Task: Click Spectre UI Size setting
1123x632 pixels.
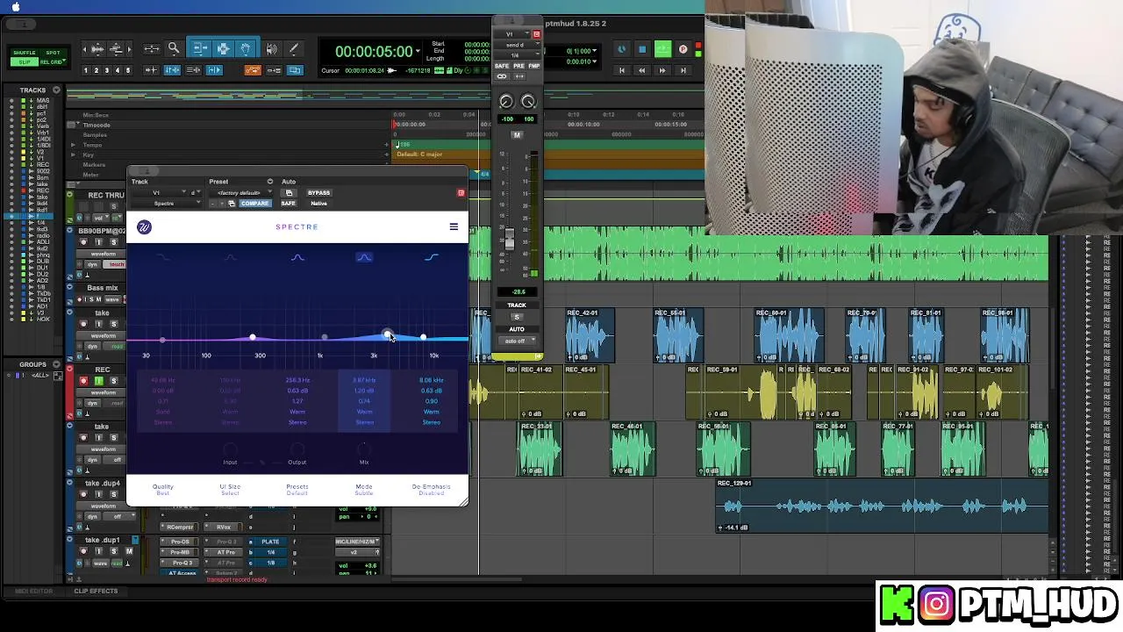Action: click(x=230, y=489)
